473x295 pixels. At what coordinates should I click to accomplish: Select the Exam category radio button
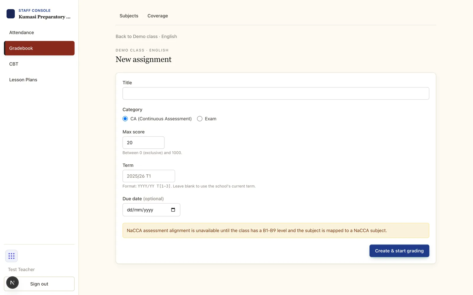pos(200,119)
